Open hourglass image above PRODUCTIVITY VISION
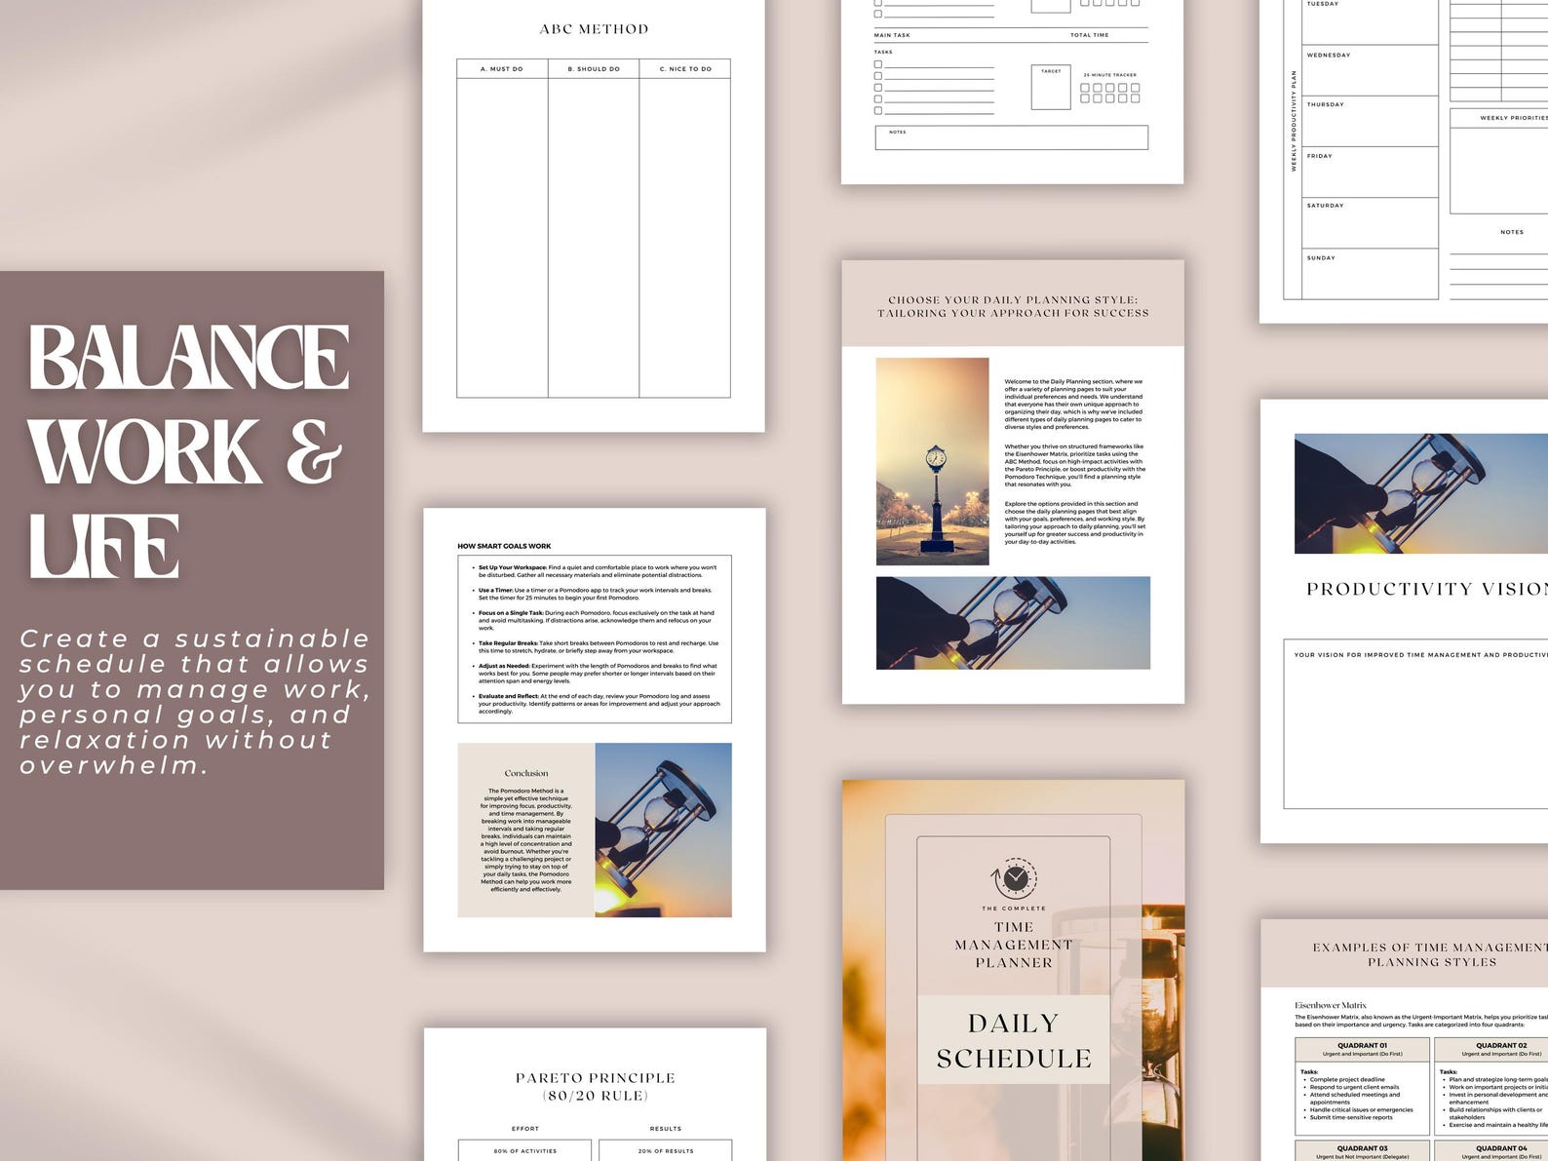The height and width of the screenshot is (1161, 1548). tap(1421, 493)
